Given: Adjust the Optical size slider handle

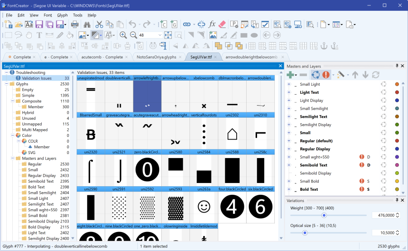Looking at the screenshot, I should pyautogui.click(x=305, y=233).
